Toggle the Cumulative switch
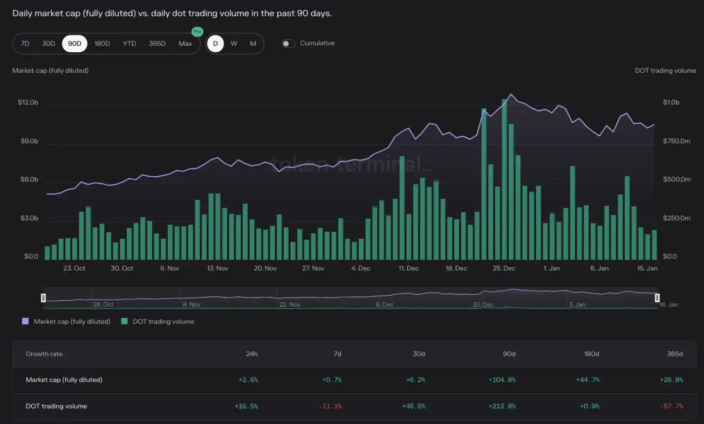704x424 pixels. [x=289, y=44]
